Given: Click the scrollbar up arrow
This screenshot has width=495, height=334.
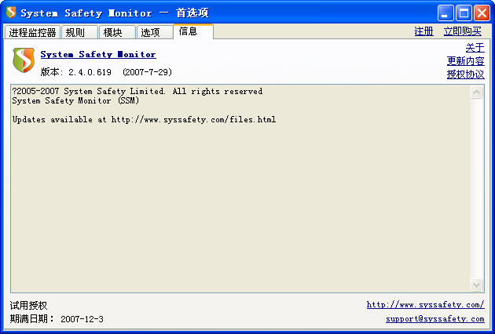Looking at the screenshot, I should click(x=476, y=92).
